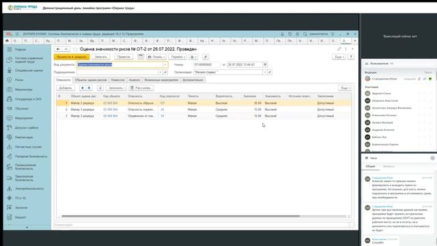Screen dimensions: 437x246
Task: Click the Провести button
Action: click(124, 57)
